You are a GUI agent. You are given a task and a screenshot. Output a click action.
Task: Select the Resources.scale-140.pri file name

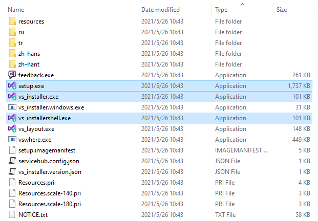(x=50, y=193)
